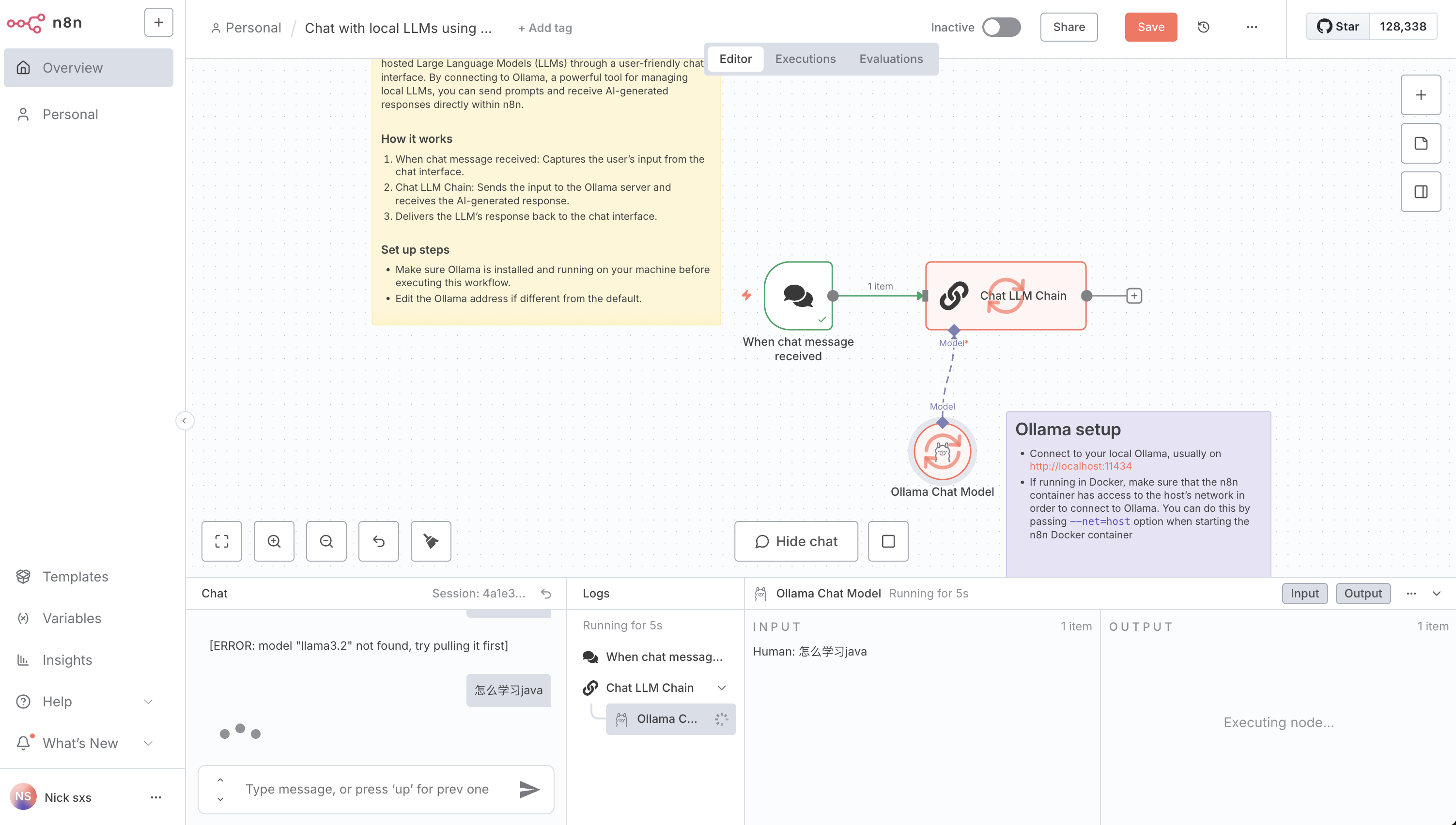Click the stop execution square button
Screen dimensions: 1456x825
pos(888,541)
